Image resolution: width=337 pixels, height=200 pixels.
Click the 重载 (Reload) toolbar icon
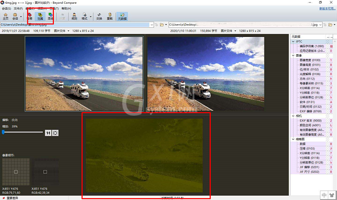pyautogui.click(x=110, y=16)
